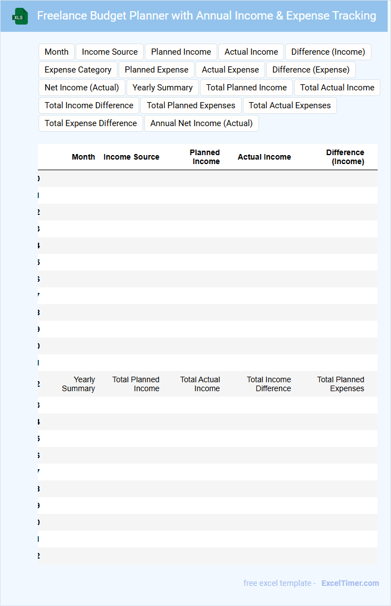Select the Difference (Income) table header
The width and height of the screenshot is (391, 606).
pyautogui.click(x=345, y=157)
